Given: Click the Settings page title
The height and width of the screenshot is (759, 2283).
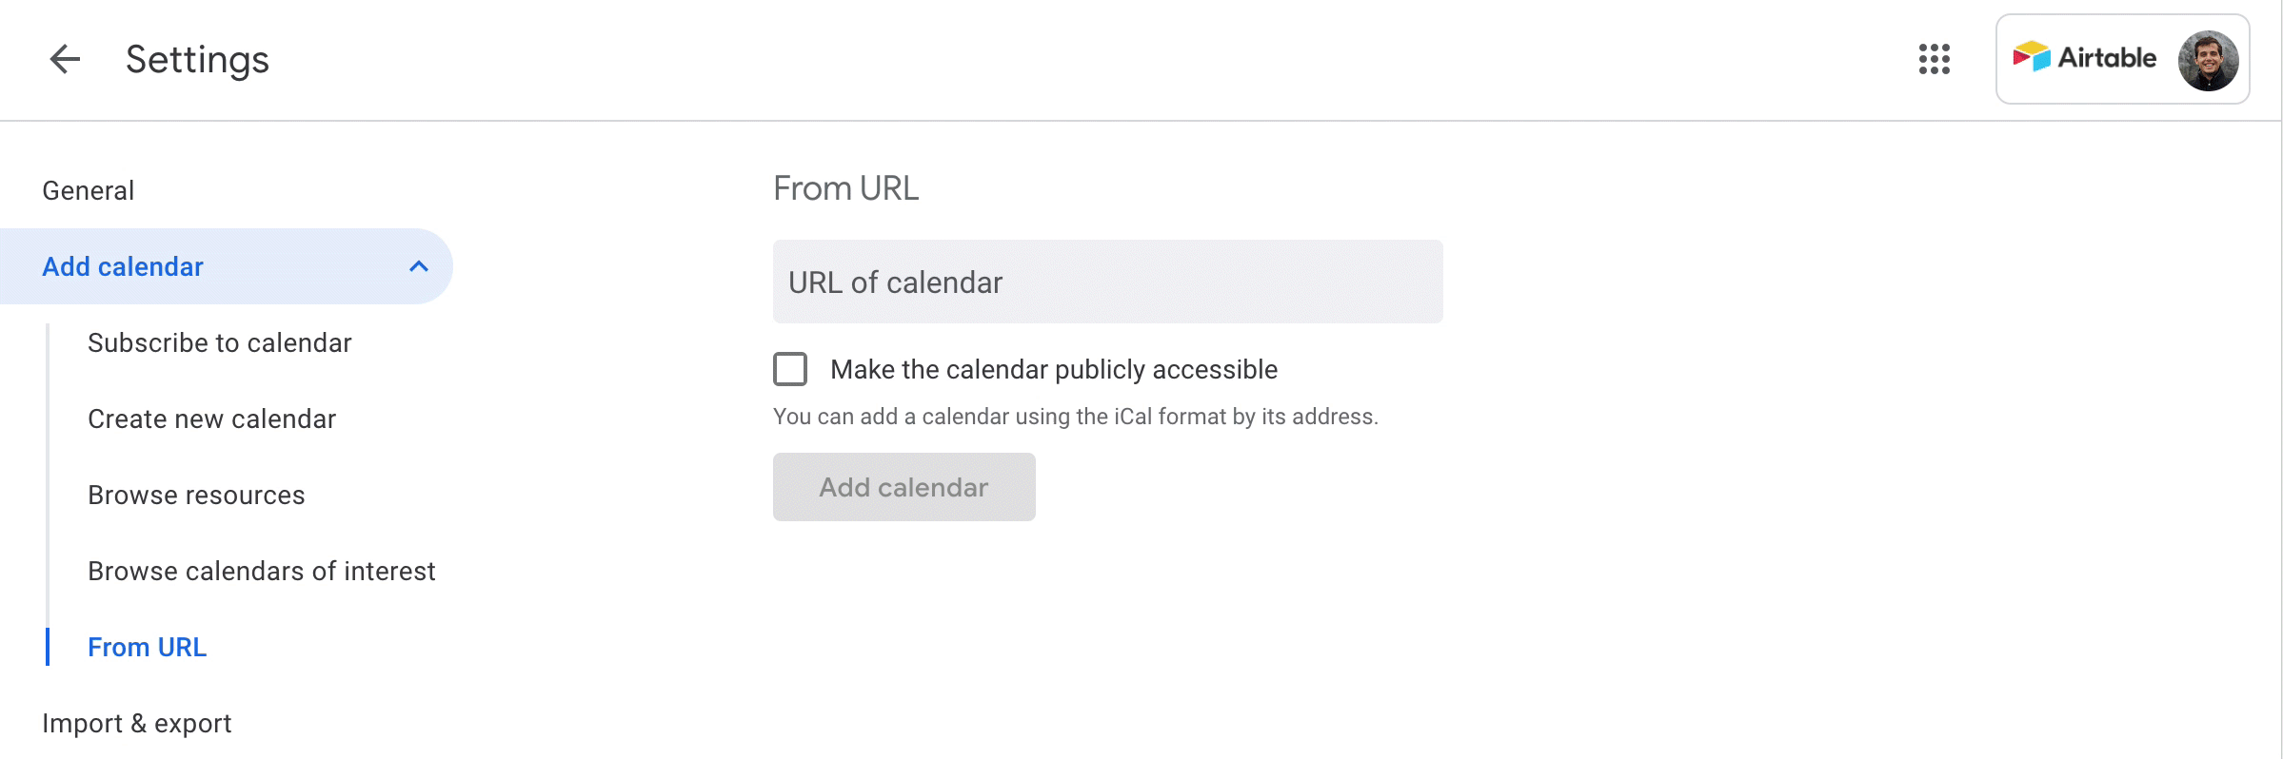Looking at the screenshot, I should click(198, 59).
